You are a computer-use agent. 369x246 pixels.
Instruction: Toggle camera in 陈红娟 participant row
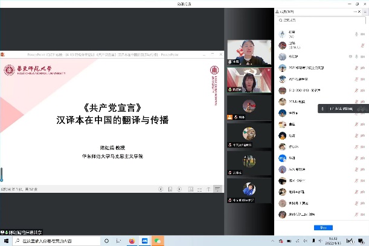[362, 57]
